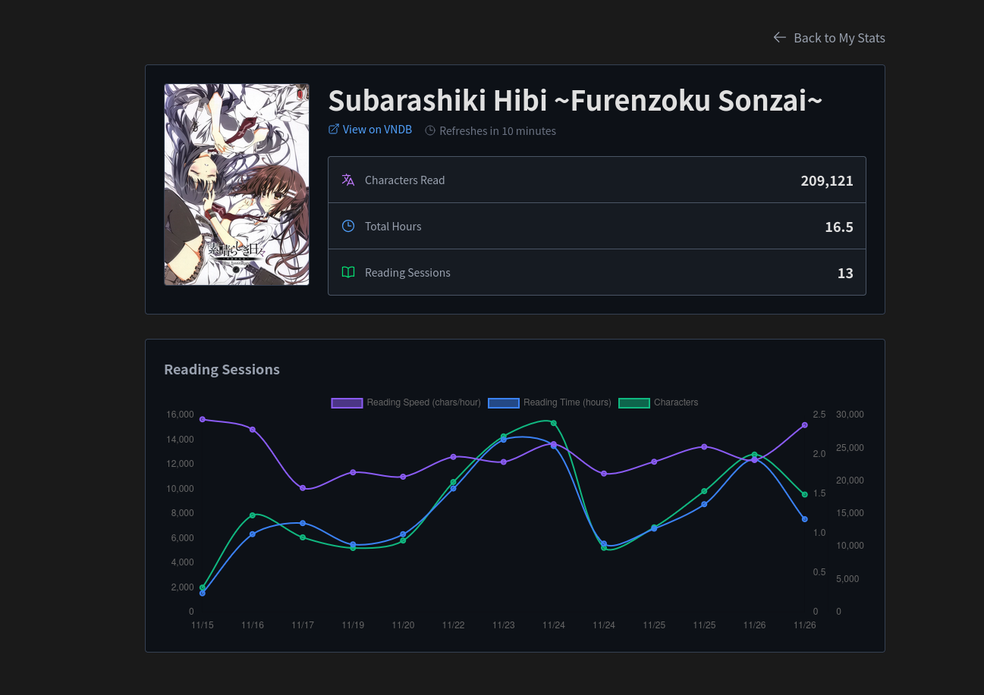Go back to My Stats
The height and width of the screenshot is (695, 984).
[838, 38]
